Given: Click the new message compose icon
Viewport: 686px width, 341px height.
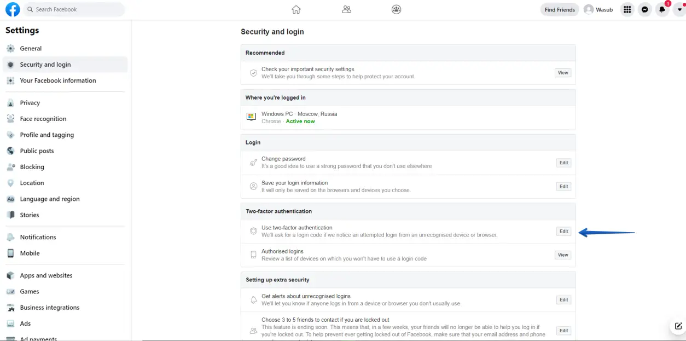Looking at the screenshot, I should 678,326.
